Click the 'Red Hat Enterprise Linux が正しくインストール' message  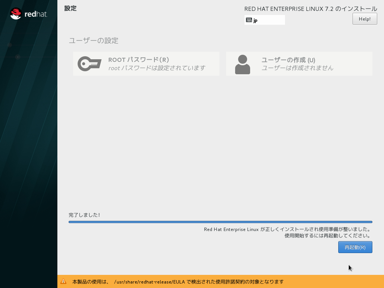[x=287, y=229]
